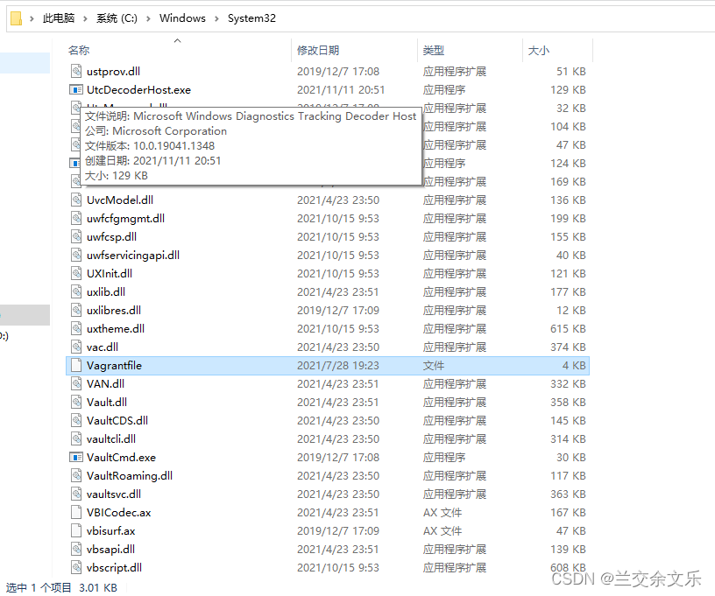Navigate to Windows folder in the breadcrumb
The width and height of the screenshot is (715, 596).
pyautogui.click(x=182, y=18)
